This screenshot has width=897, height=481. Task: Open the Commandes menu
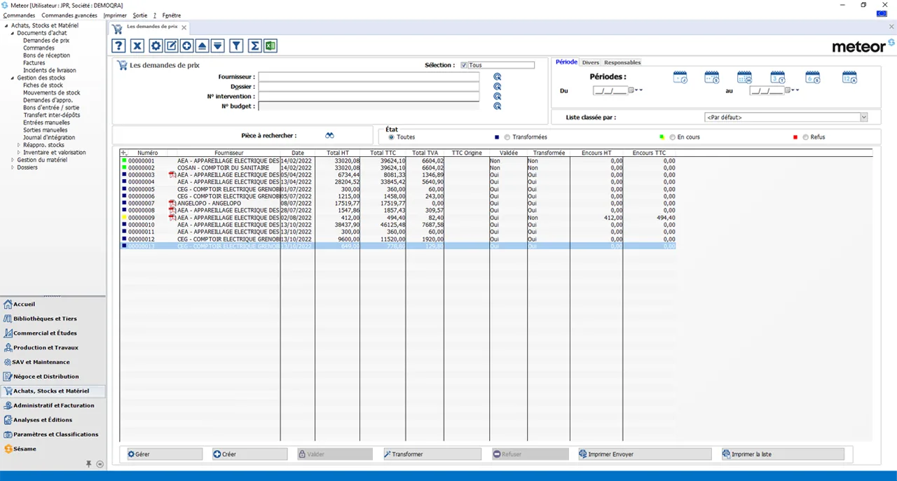tap(19, 15)
